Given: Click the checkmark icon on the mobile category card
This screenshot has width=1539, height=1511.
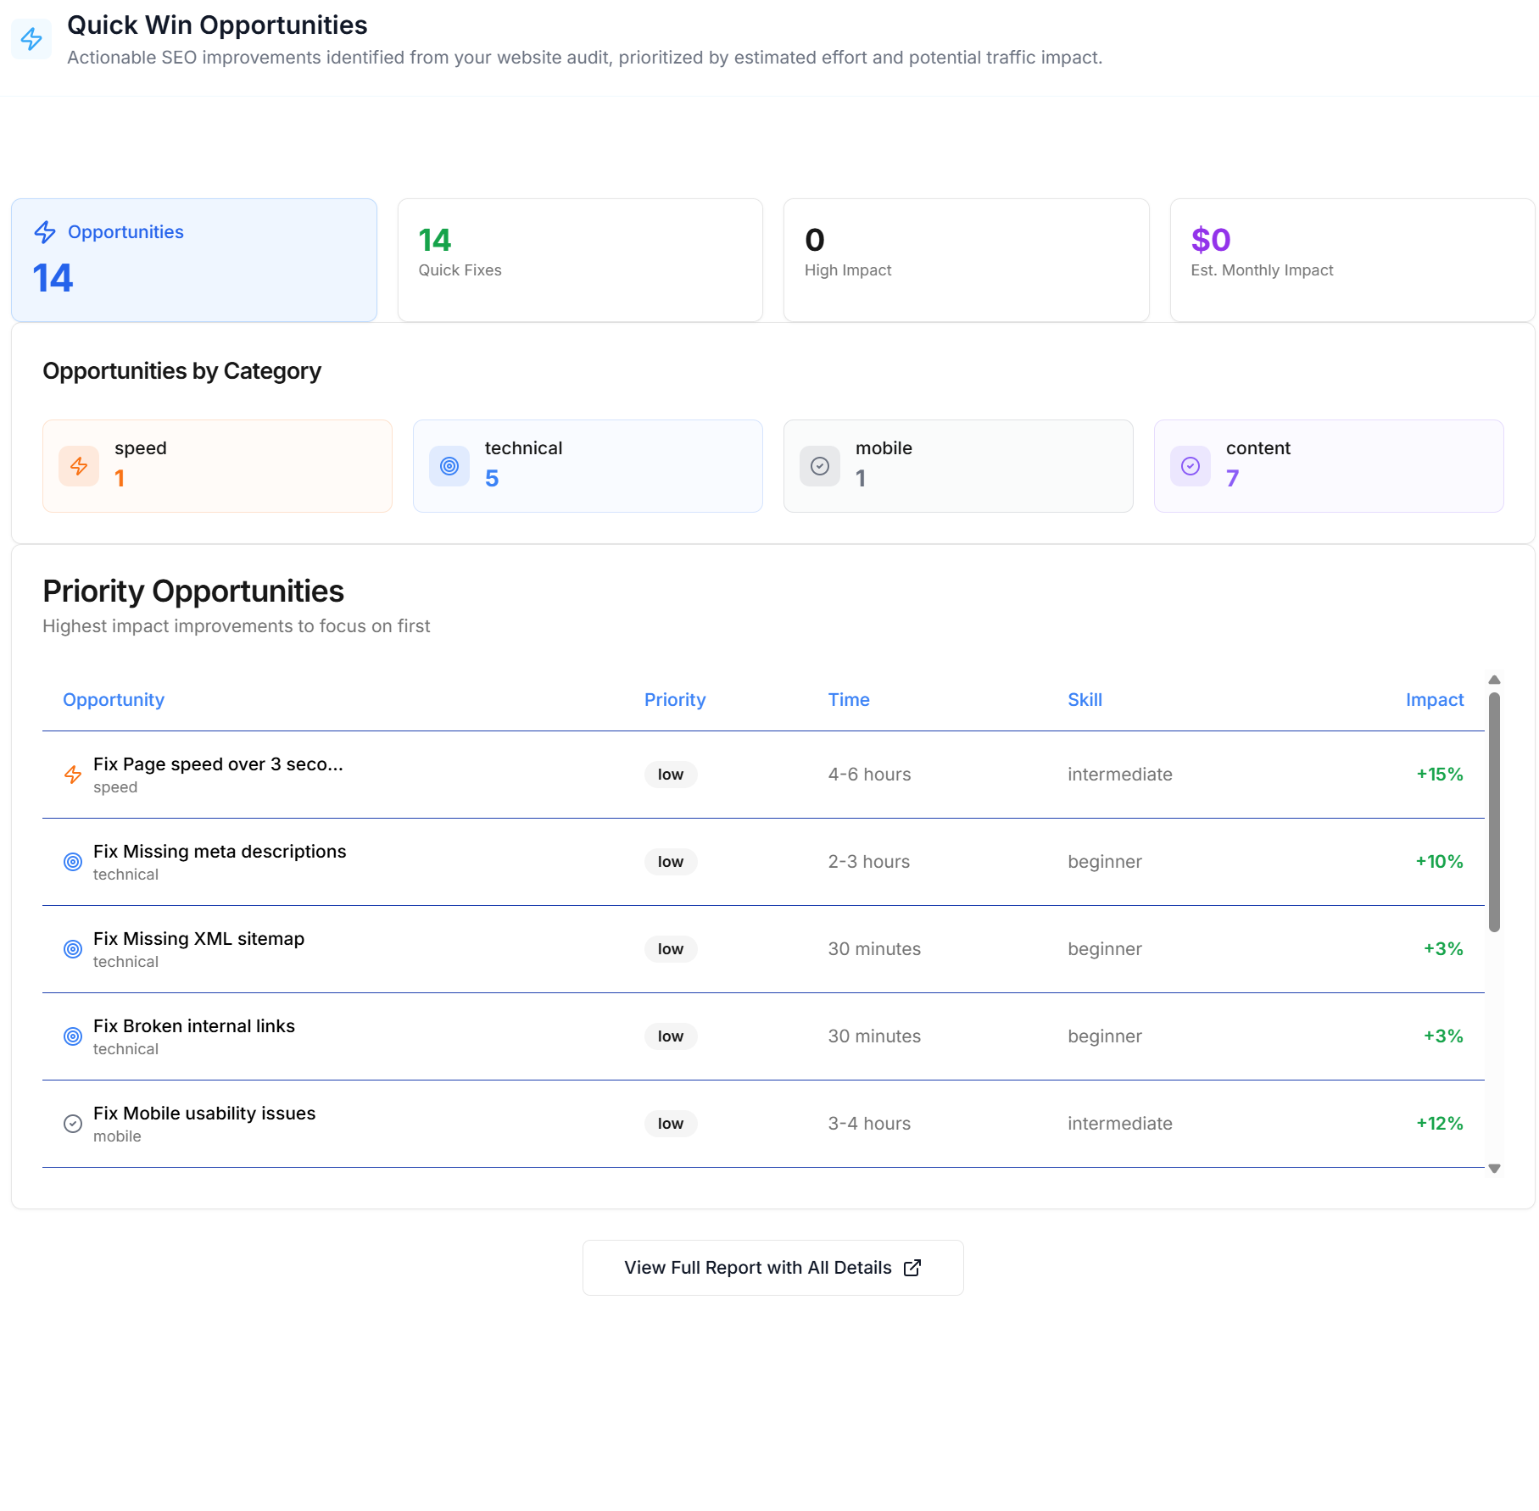Looking at the screenshot, I should [819, 465].
